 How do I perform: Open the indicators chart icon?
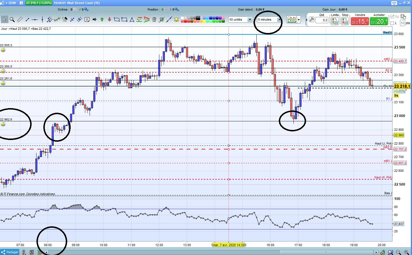coord(291,20)
